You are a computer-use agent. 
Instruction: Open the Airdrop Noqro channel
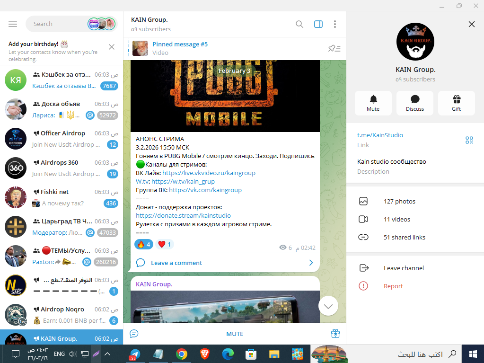pos(62,315)
